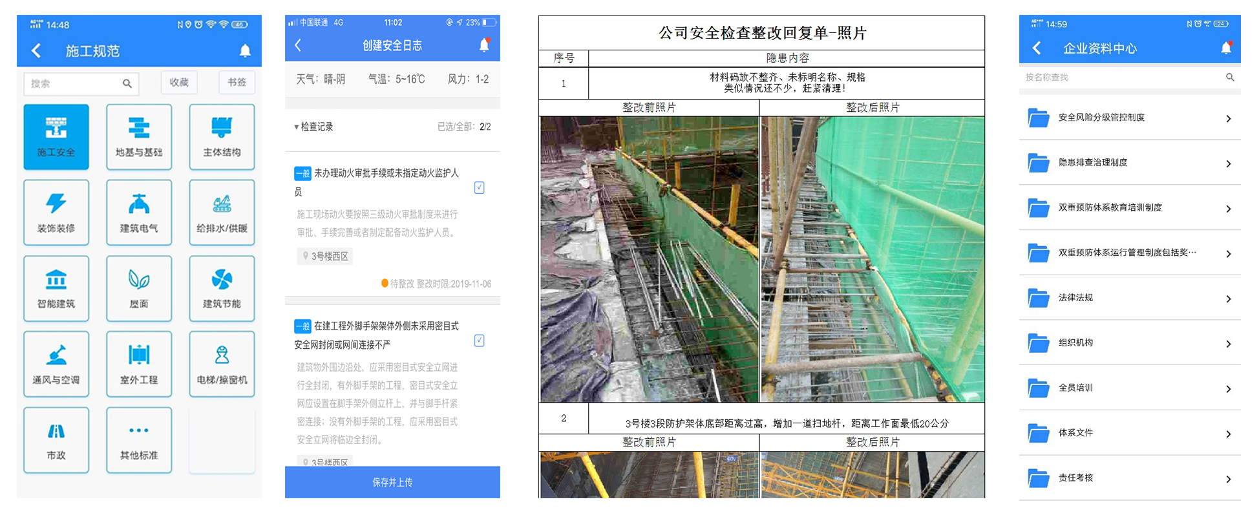Tap bell icon in 创建安全日志 header
1259x526 pixels.
point(484,45)
